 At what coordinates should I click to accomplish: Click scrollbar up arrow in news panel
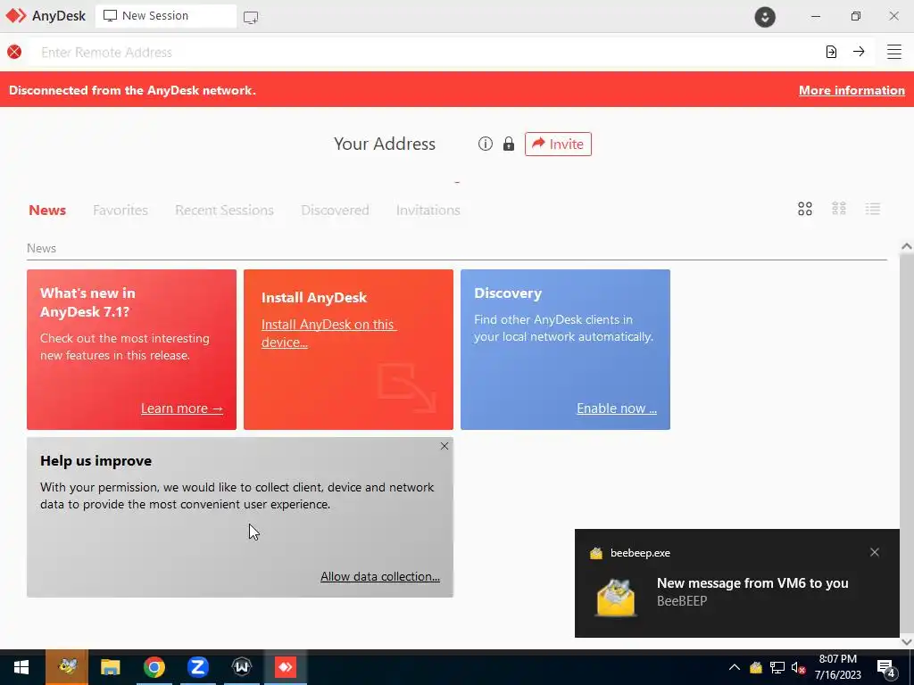click(x=907, y=246)
